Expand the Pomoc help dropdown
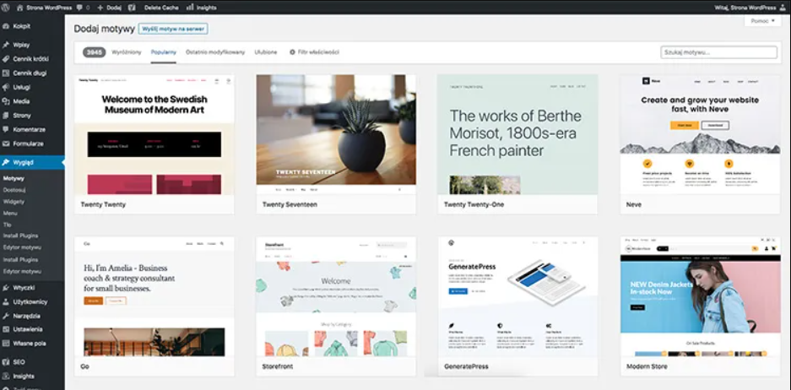Image resolution: width=791 pixels, height=390 pixels. click(x=762, y=21)
